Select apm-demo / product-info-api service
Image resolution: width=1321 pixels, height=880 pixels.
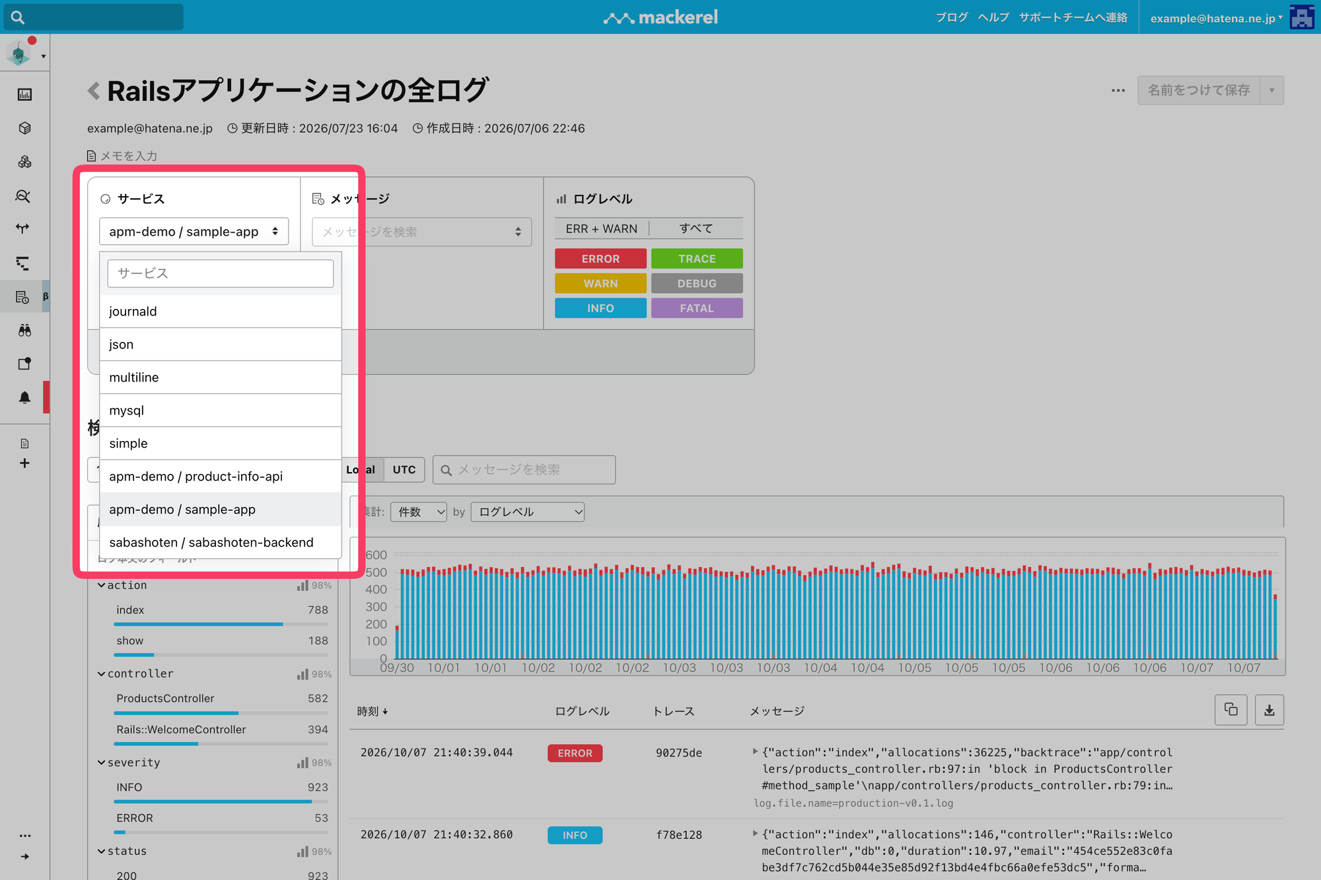point(221,477)
